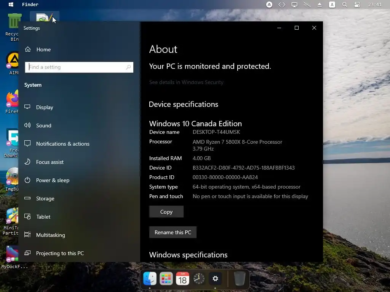Click the Copy device specifications button
This screenshot has width=390, height=292.
(166, 212)
